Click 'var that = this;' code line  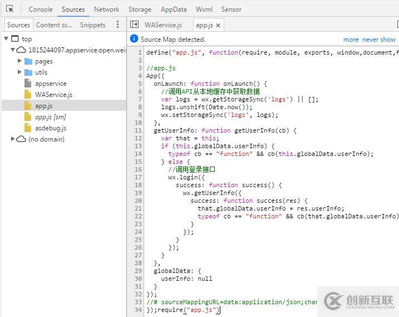190,138
